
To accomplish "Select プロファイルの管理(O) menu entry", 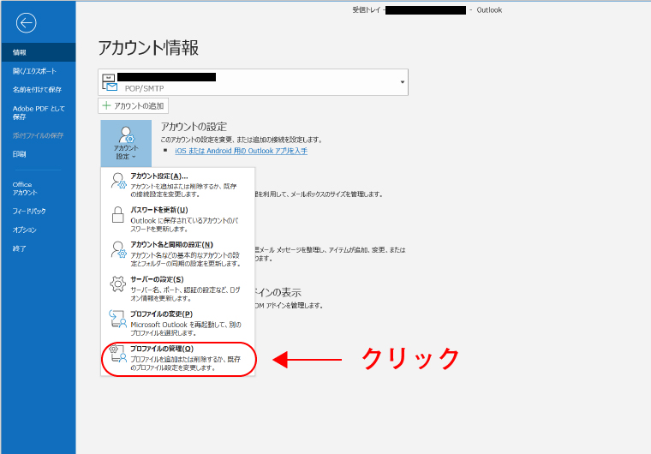I will pos(177,358).
